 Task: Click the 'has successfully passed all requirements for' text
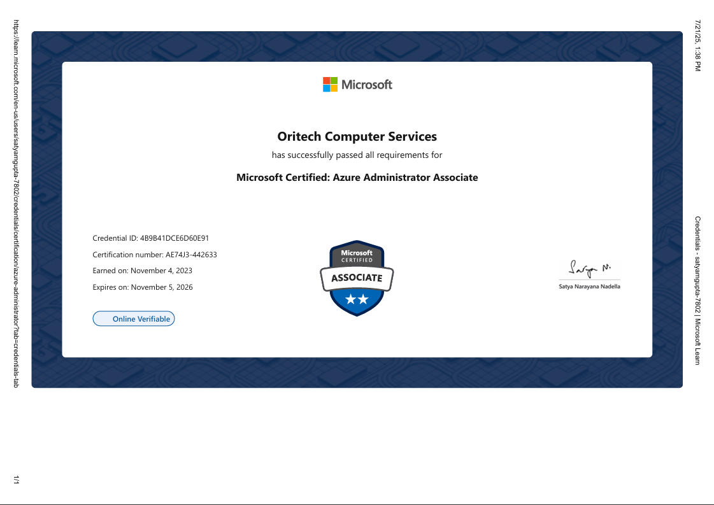point(357,155)
